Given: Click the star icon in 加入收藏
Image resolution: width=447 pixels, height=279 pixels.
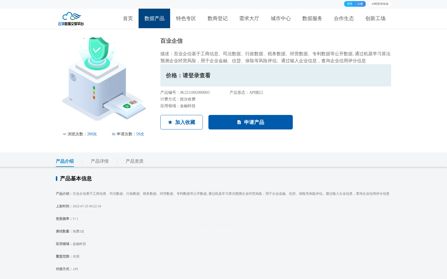Looking at the screenshot, I should pos(170,122).
